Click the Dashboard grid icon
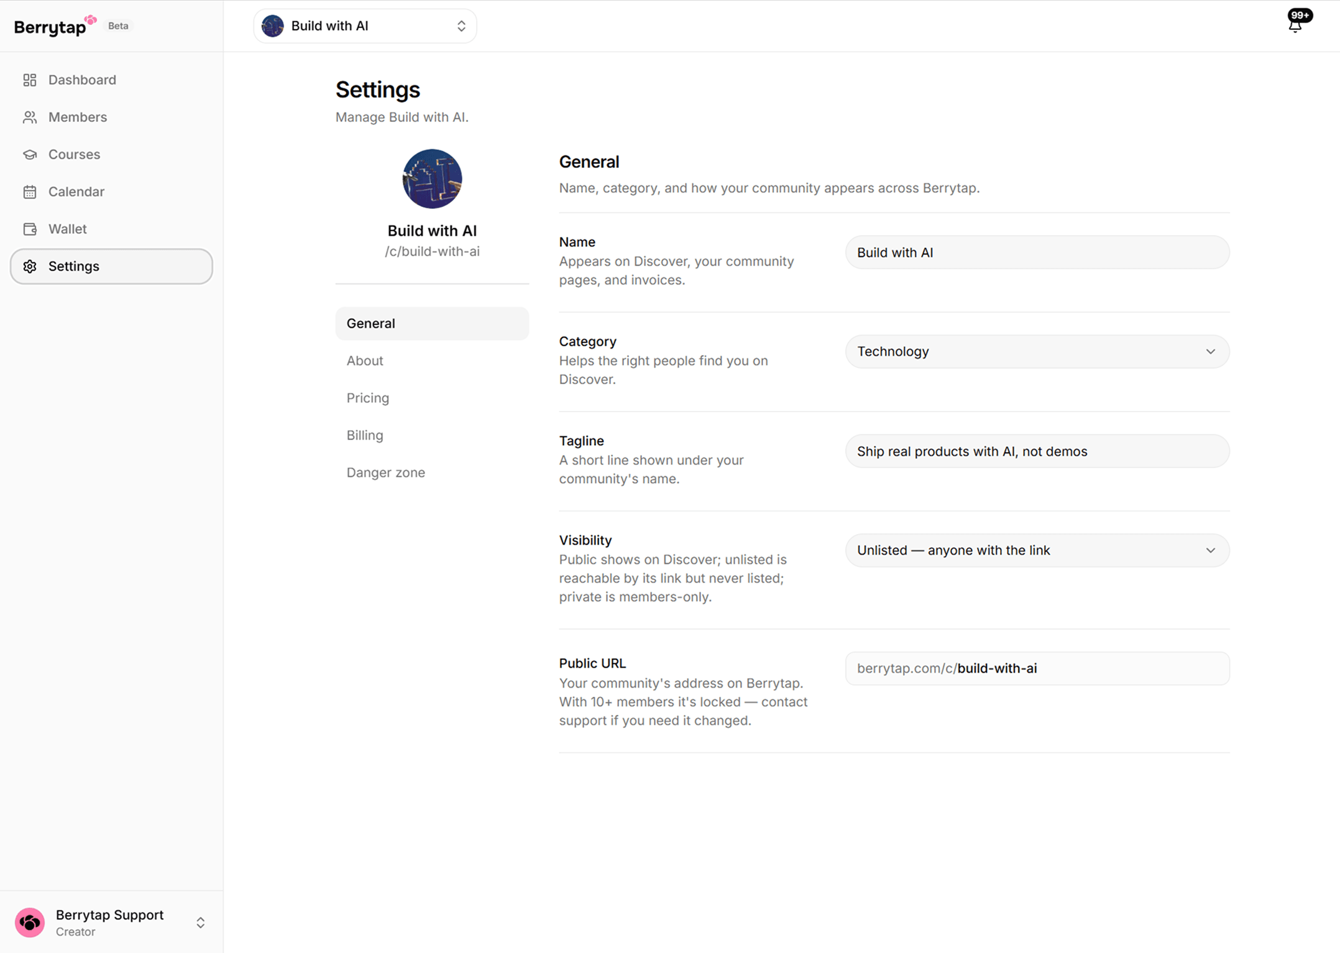The width and height of the screenshot is (1340, 953). 30,80
